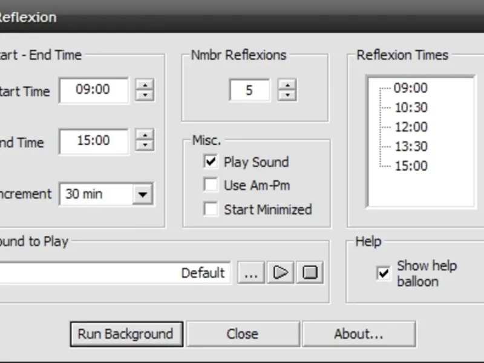This screenshot has height=363, width=484.
Task: Turn off Show help balloon
Action: [x=384, y=273]
